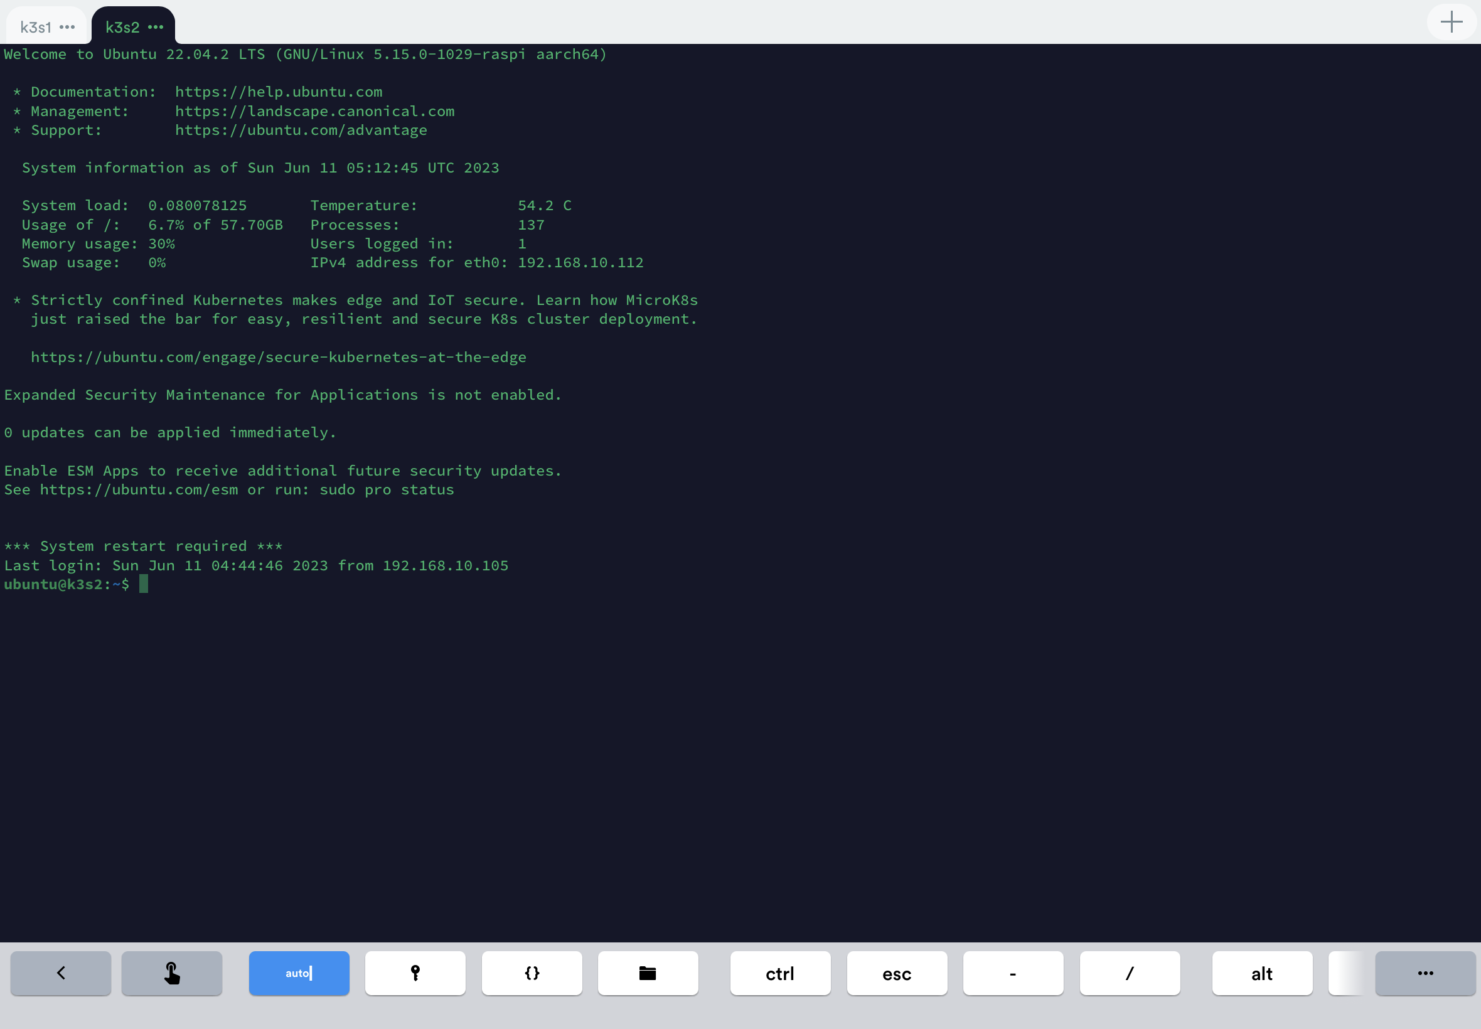Toggle the alt modifier key
The width and height of the screenshot is (1481, 1029).
[1261, 974]
